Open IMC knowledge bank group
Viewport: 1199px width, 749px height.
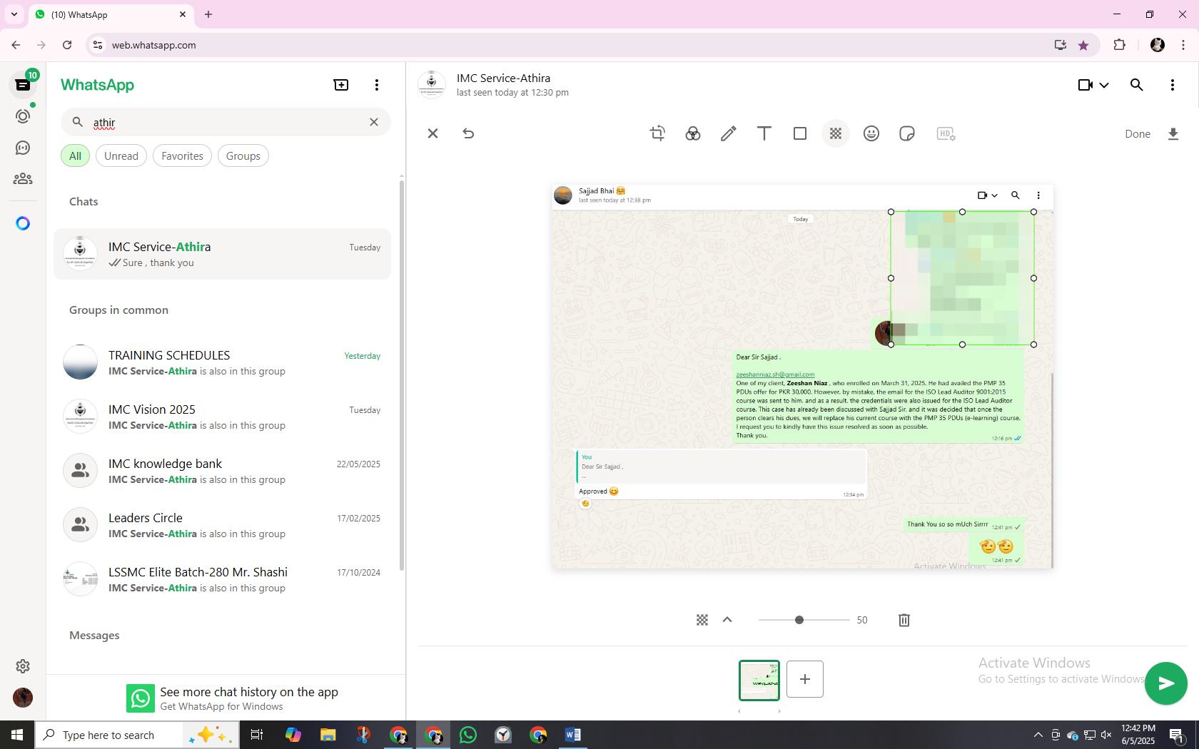(223, 471)
